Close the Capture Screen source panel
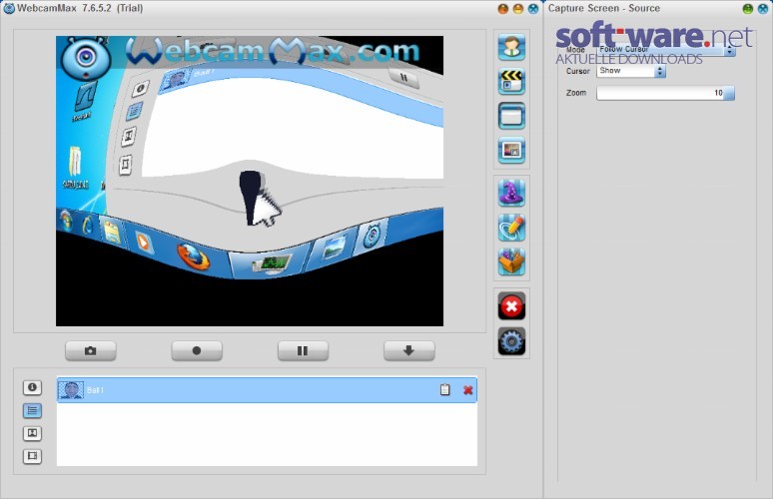The height and width of the screenshot is (499, 773). [763, 9]
